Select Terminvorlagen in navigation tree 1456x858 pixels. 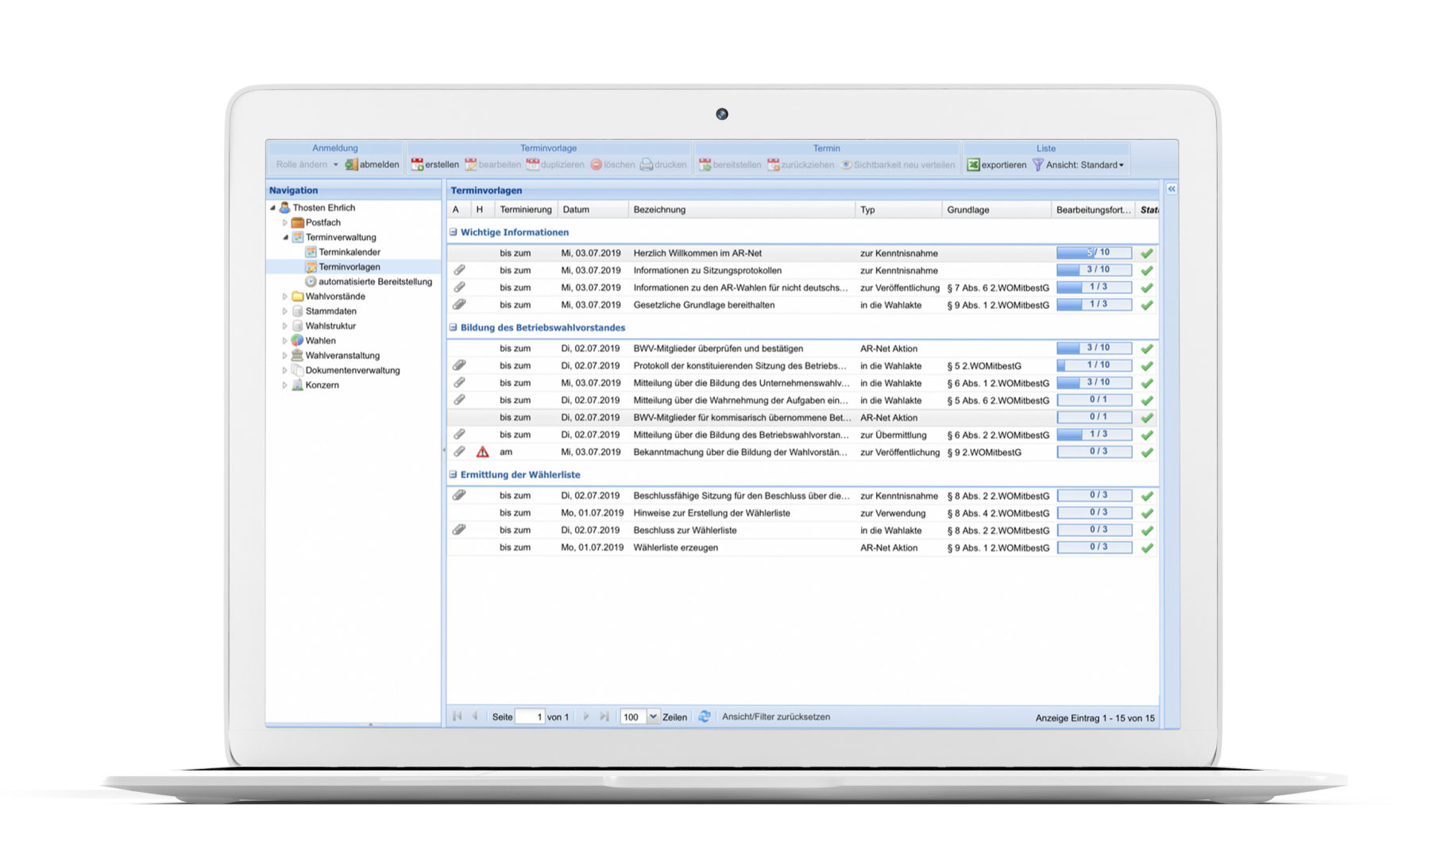pos(350,267)
